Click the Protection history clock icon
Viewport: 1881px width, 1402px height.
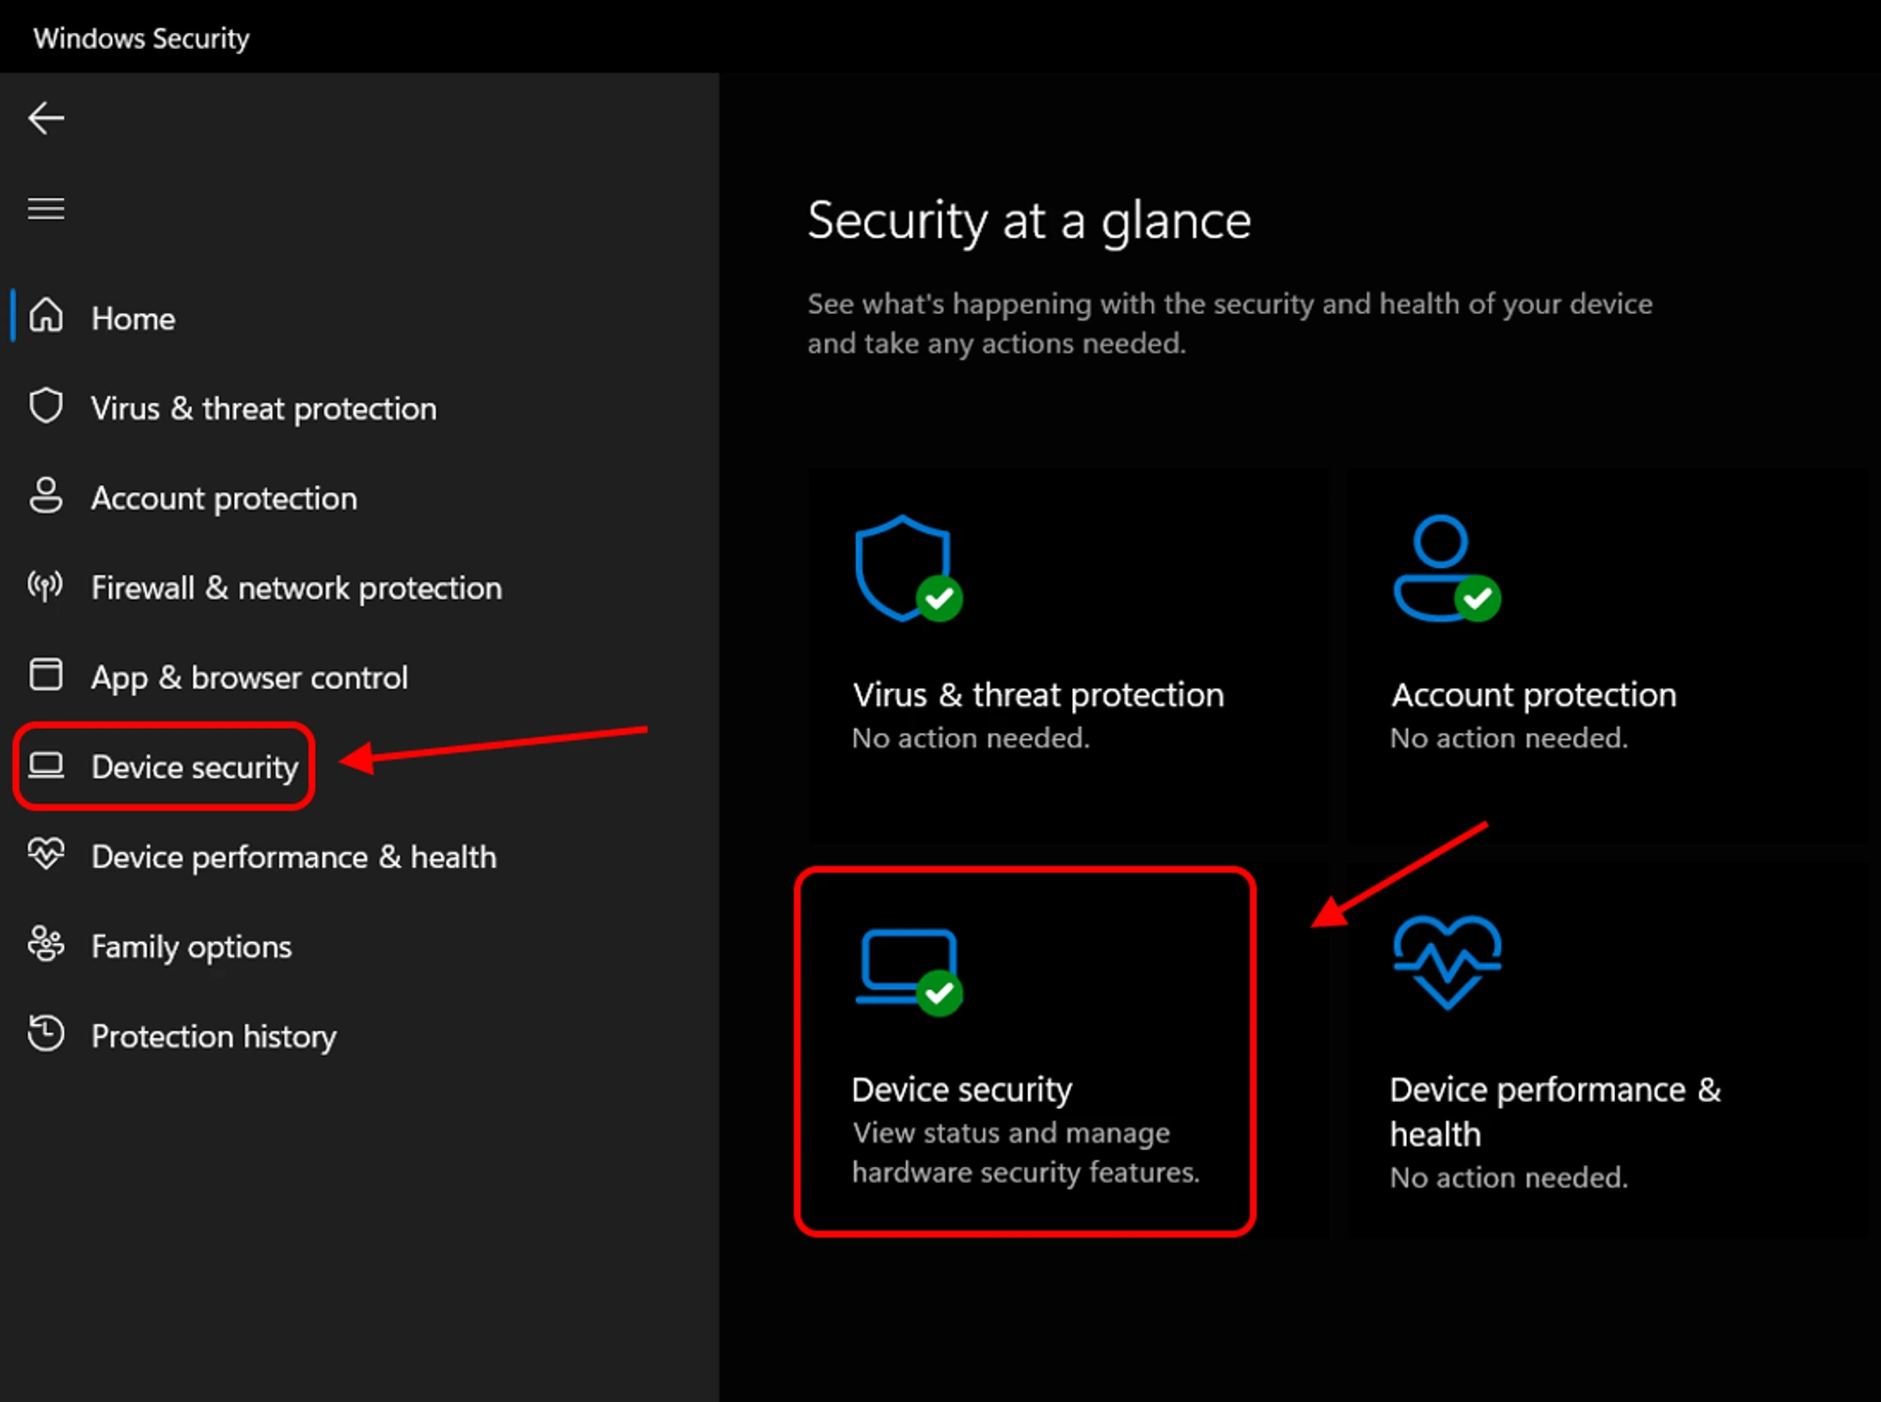pyautogui.click(x=45, y=1034)
